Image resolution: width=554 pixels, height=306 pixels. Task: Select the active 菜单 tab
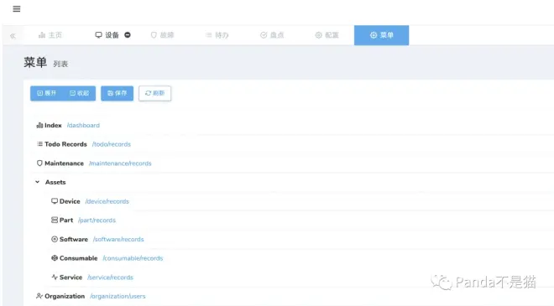point(382,35)
